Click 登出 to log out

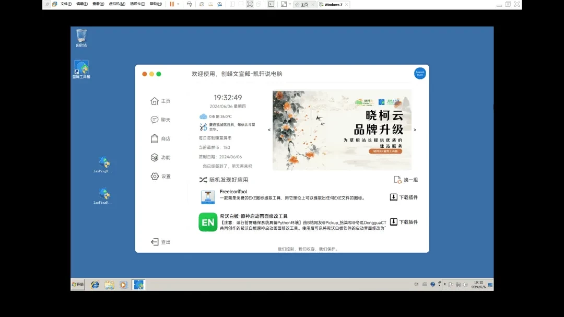[x=160, y=242]
